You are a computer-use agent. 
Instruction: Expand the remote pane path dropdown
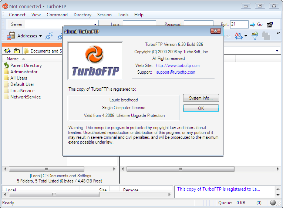tap(277, 51)
